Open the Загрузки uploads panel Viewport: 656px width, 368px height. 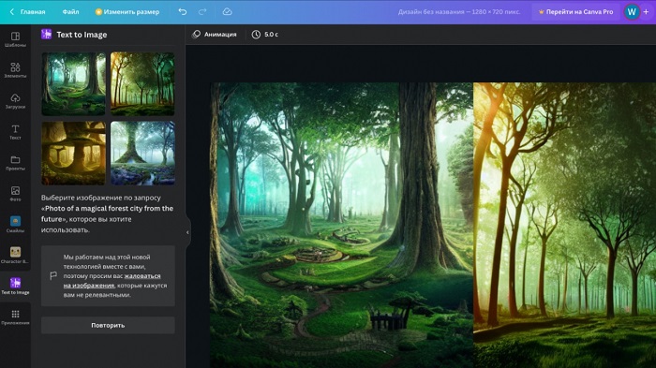pyautogui.click(x=15, y=101)
